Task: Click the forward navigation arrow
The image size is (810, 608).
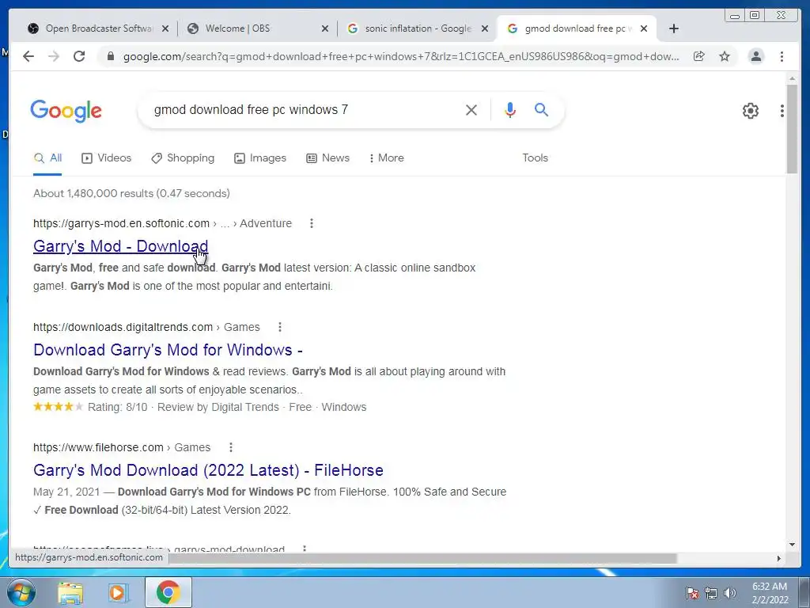Action: pos(54,56)
